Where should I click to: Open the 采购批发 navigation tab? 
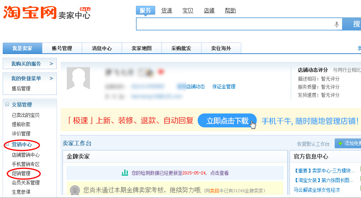[x=181, y=48]
